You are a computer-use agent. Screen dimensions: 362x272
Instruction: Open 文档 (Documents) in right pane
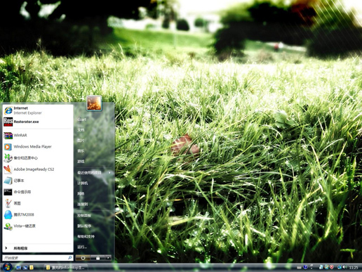coord(81,130)
